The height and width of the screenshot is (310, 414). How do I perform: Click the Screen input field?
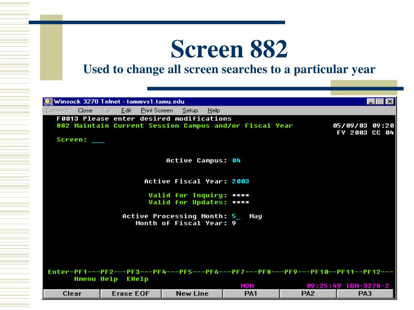pyautogui.click(x=98, y=140)
